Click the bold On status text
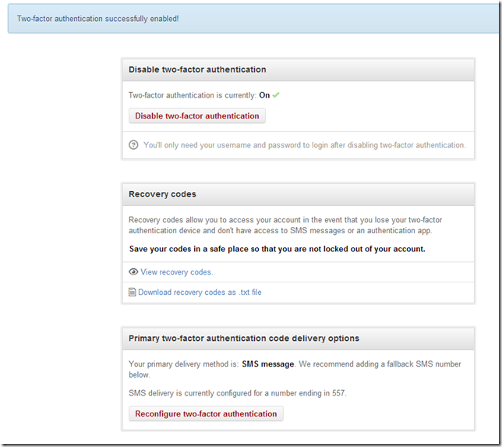The height and width of the screenshot is (447, 502). pos(264,95)
